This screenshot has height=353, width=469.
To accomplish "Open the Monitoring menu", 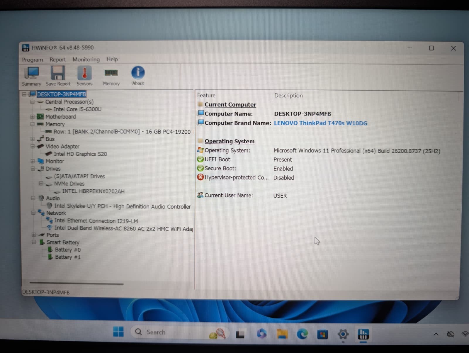I will coord(86,59).
